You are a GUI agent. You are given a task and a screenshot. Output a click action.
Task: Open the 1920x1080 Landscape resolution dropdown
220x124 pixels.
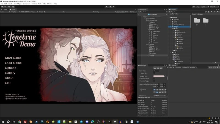29,12
